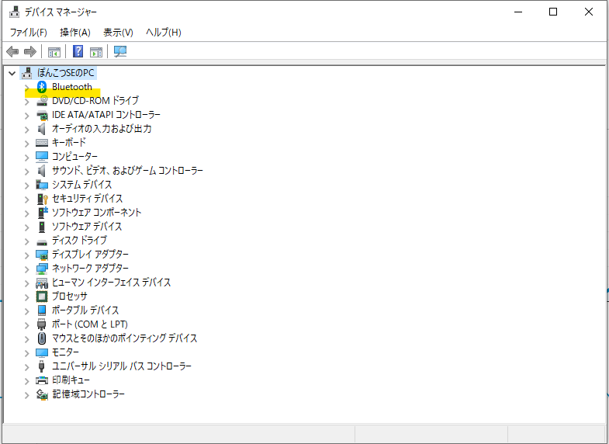Click the icon for サウンド、ビデオ、およびゲーム コントローラー
The width and height of the screenshot is (609, 444).
[x=42, y=171]
